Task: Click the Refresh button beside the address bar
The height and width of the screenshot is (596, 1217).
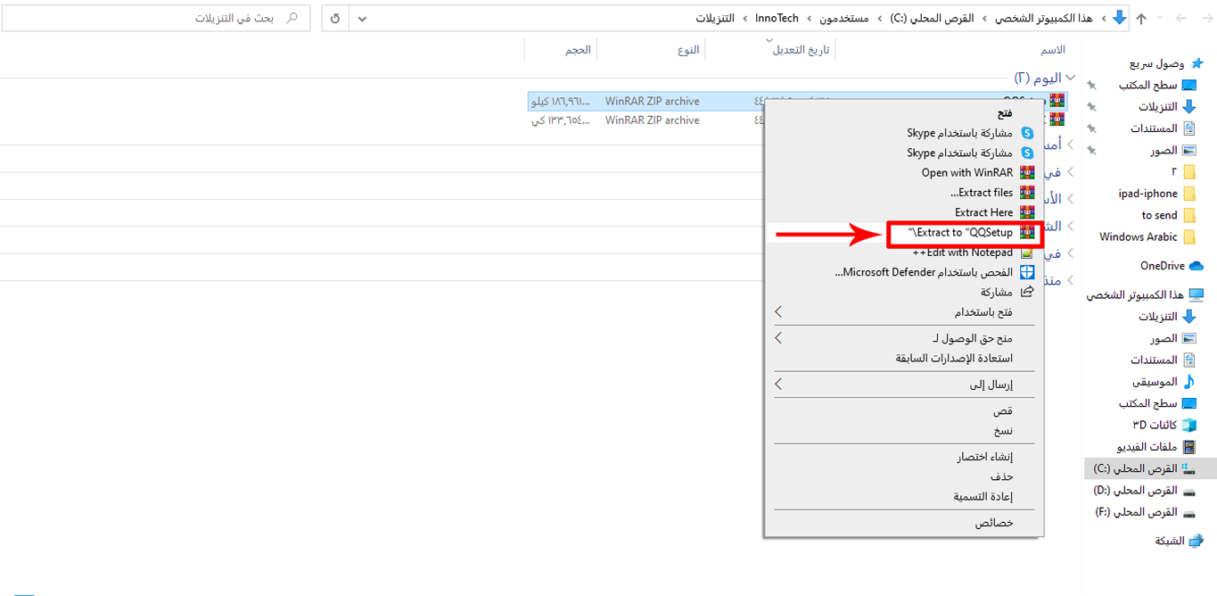Action: [335, 18]
